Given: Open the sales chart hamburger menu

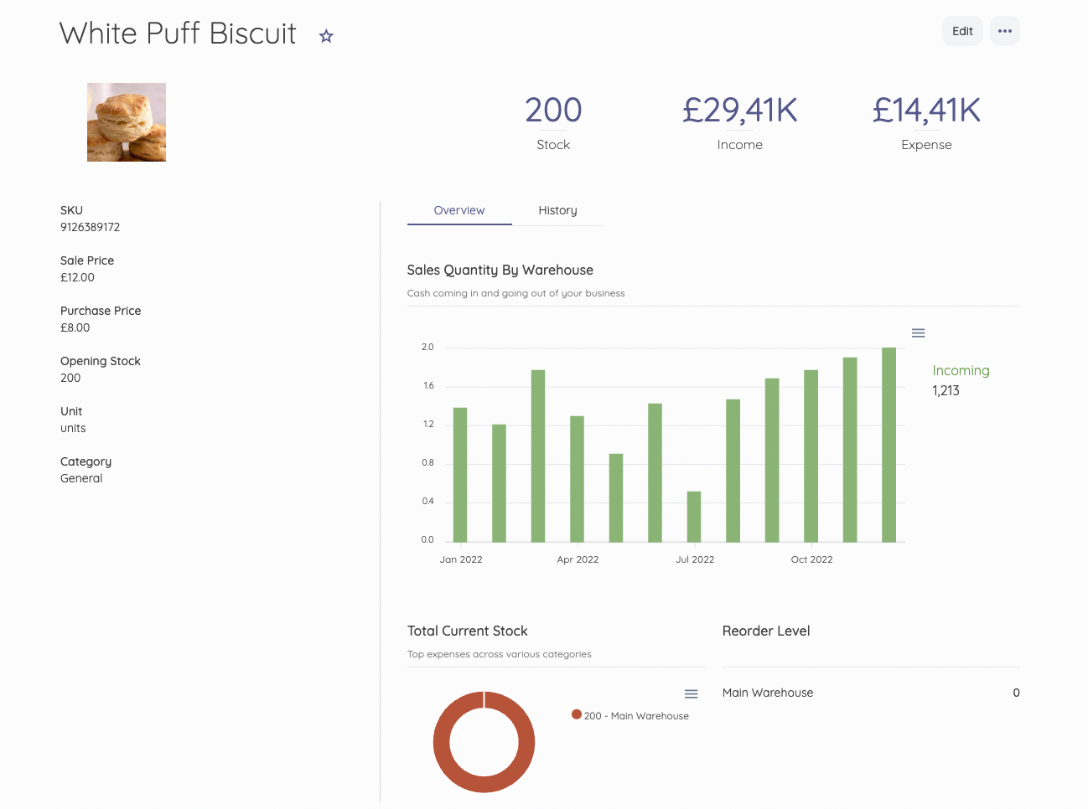Looking at the screenshot, I should click(918, 333).
